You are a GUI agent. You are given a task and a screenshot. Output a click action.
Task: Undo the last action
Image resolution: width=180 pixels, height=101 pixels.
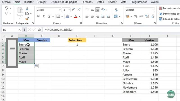[x=6, y=8]
